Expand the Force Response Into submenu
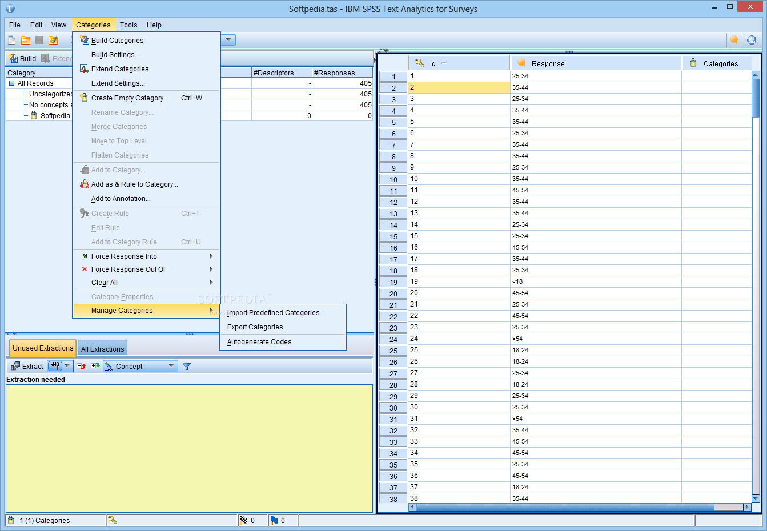Viewport: 767px width, 531px height. click(x=146, y=256)
